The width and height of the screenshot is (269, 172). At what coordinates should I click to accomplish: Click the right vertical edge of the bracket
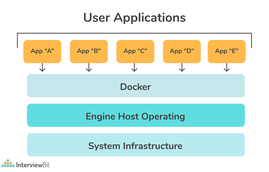pos(251,40)
